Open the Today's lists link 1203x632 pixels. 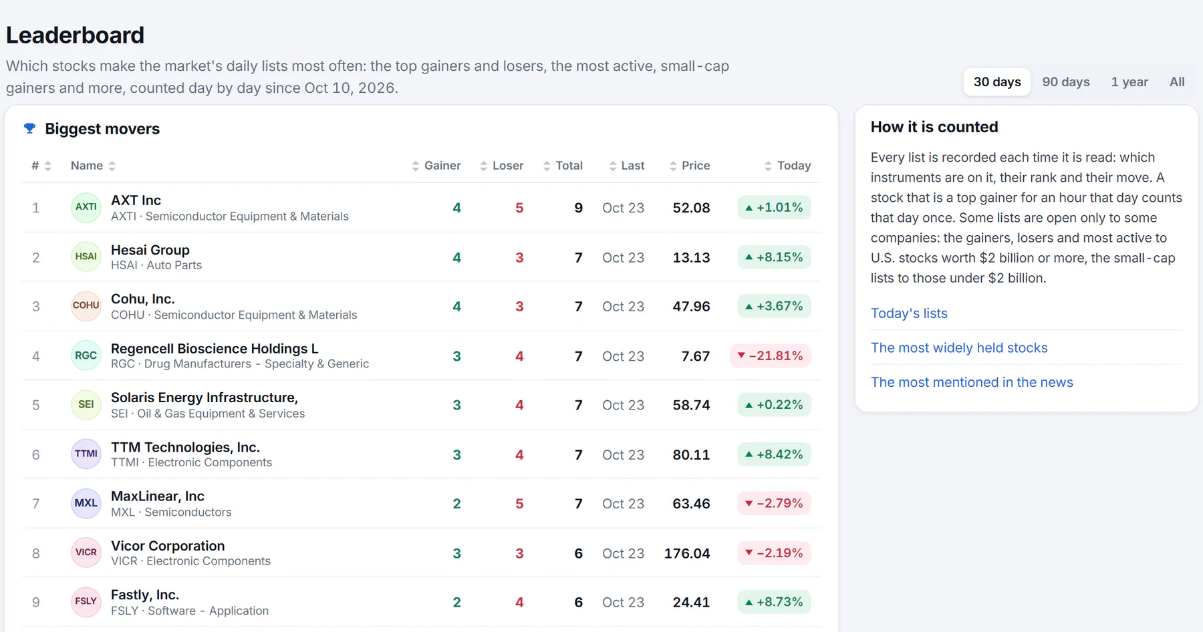click(909, 313)
